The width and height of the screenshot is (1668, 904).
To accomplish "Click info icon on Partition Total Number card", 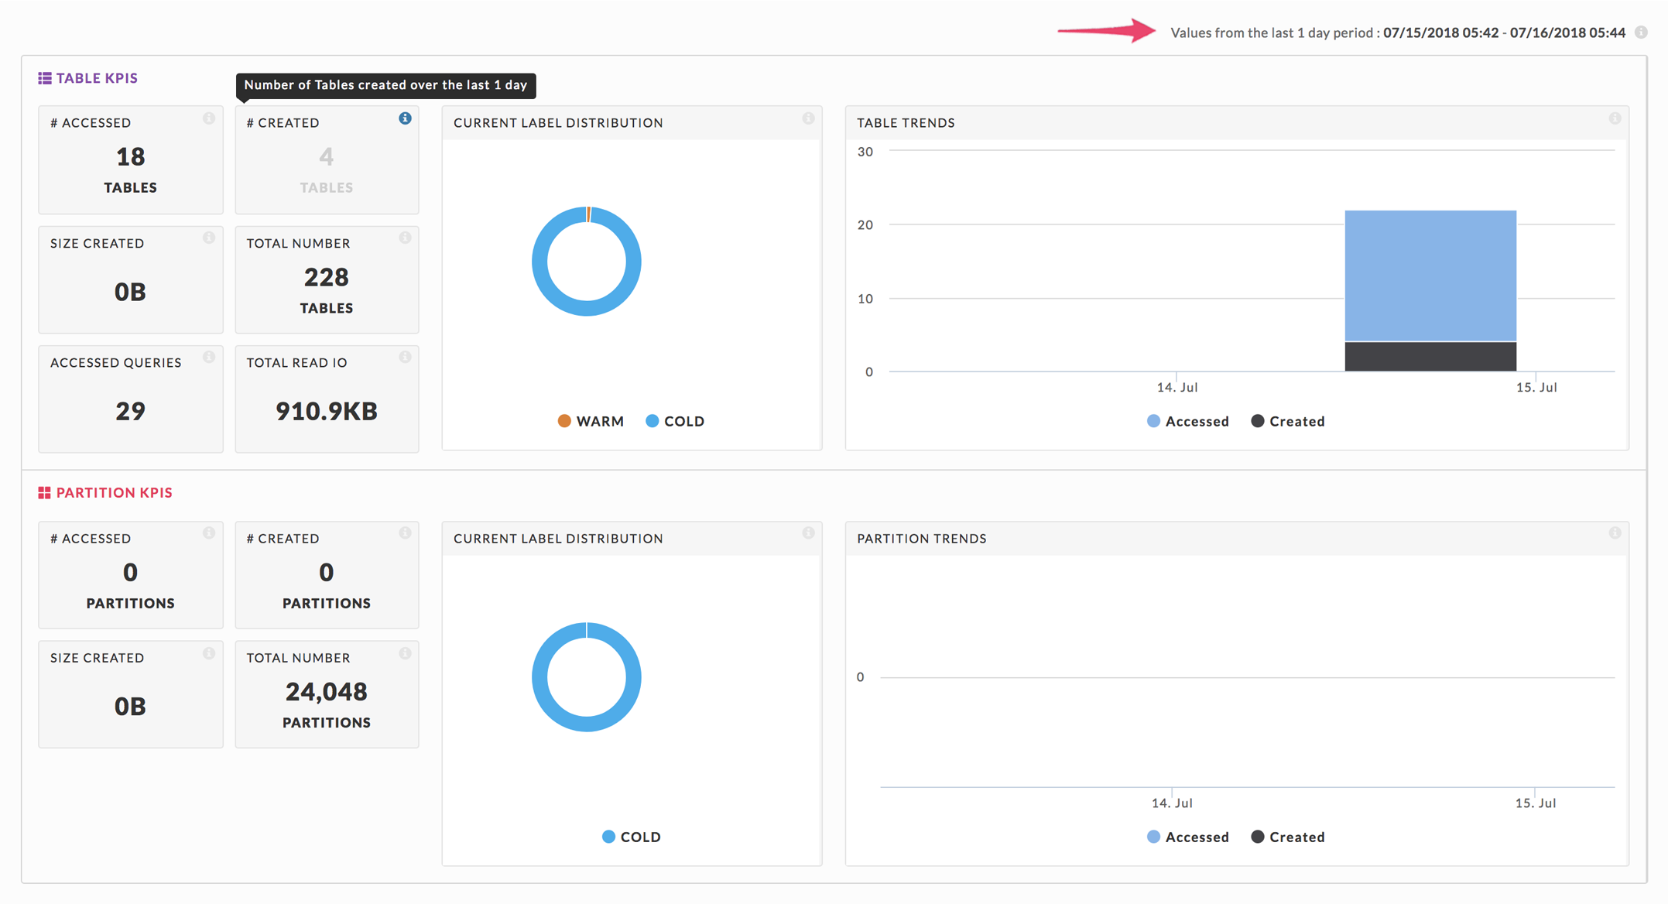I will 405,654.
